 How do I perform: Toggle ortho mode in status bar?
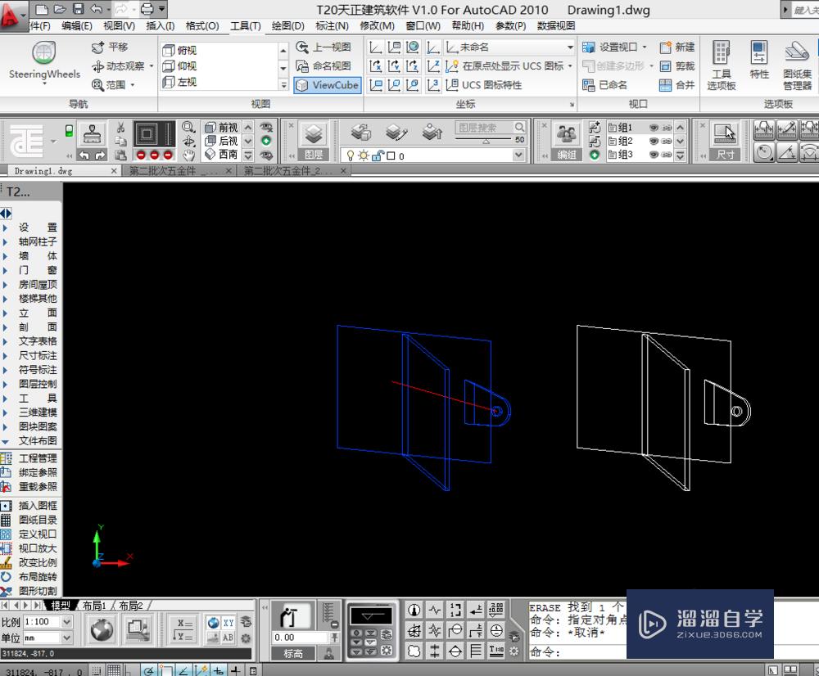(x=128, y=671)
